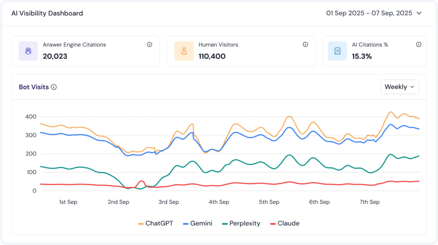Click the Human Visitors person icon
Screen dimensions: 438x245
(x=184, y=51)
